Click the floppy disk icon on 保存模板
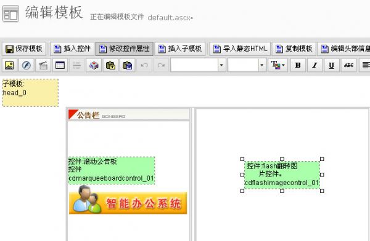The width and height of the screenshot is (370, 241). (9, 49)
